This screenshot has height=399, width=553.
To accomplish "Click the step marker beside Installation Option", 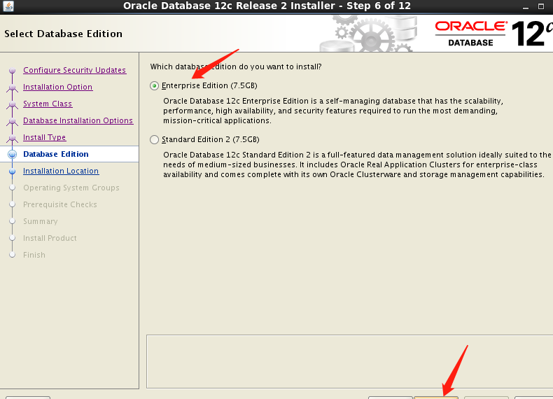I will 13,87.
